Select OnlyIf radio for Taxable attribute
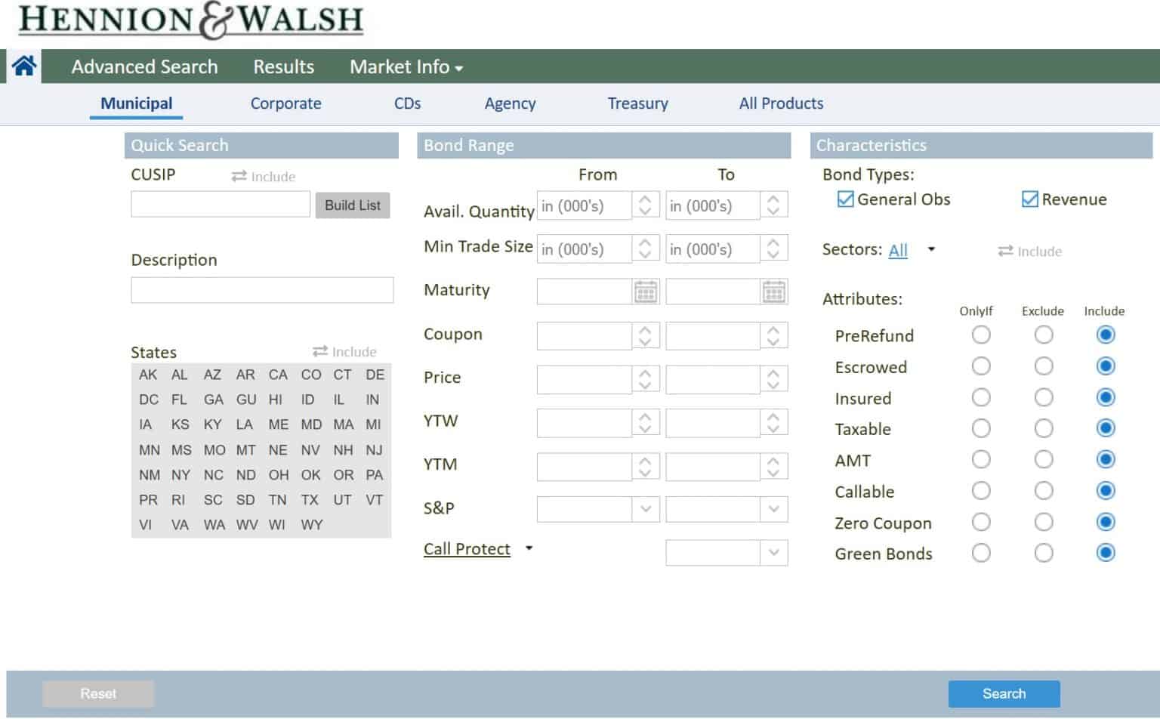 click(x=981, y=429)
